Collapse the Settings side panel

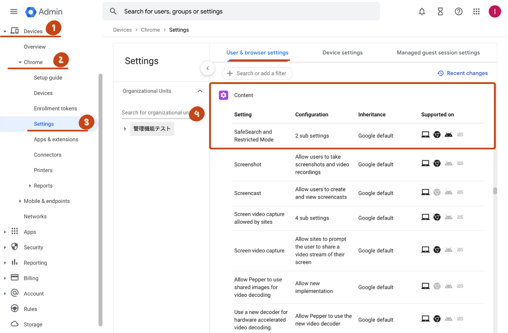pyautogui.click(x=208, y=68)
